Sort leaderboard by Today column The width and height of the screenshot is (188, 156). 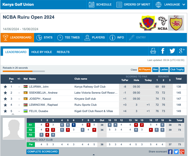tap(148, 80)
